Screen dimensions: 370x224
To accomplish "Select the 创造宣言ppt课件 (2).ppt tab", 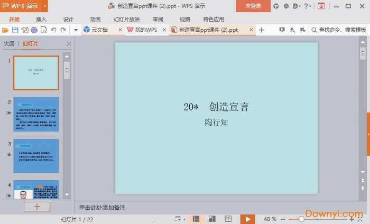I will click(x=208, y=30).
